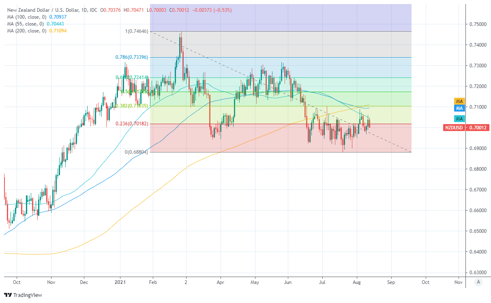Select the red 0.70012 current price label
Image resolution: width=491 pixels, height=303 pixels.
479,128
